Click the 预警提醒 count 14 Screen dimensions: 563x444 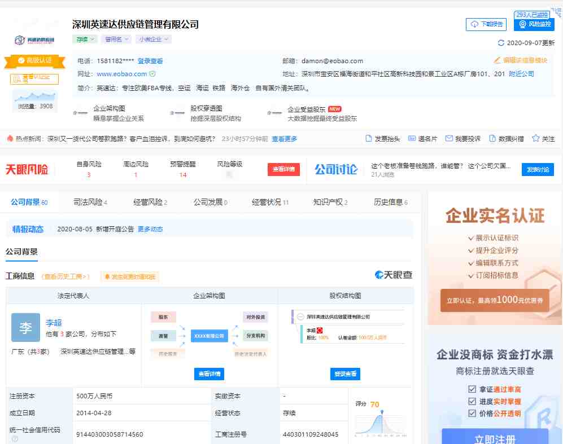click(183, 175)
